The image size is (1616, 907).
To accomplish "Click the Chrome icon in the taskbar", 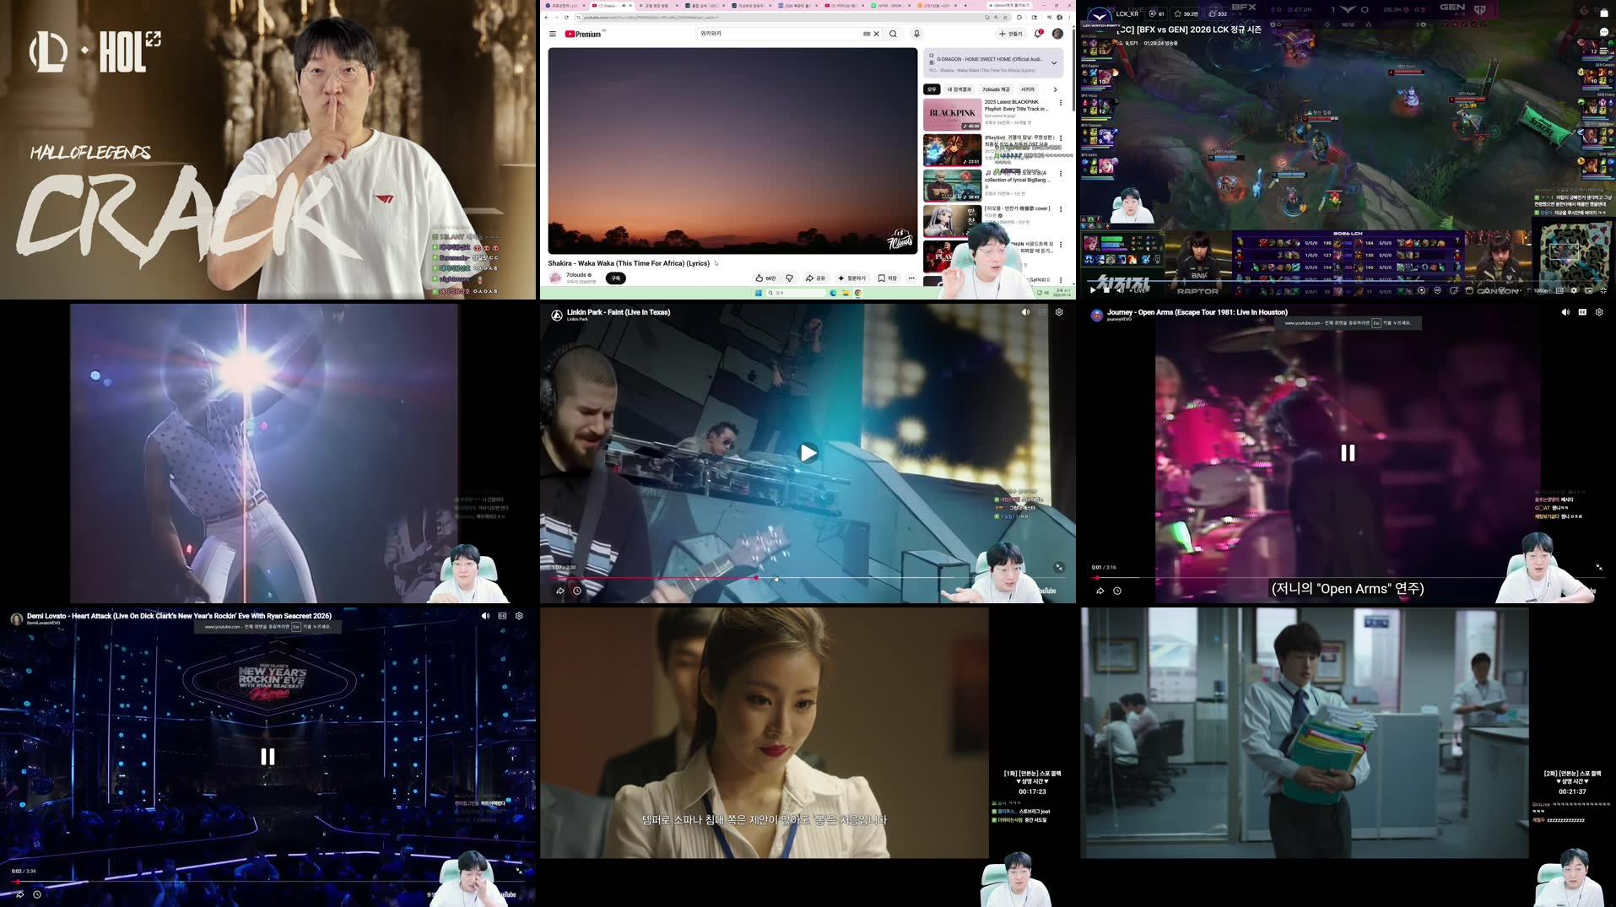I will point(857,294).
